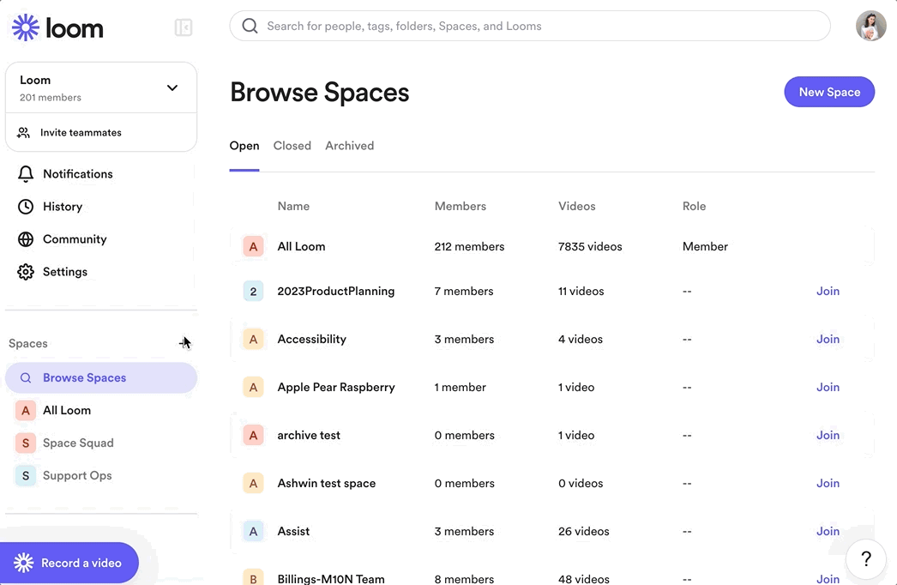The width and height of the screenshot is (897, 585).
Task: Join the 2023ProductPlanning space
Action: coord(827,292)
